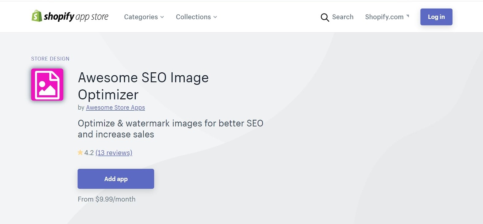Click the Awesome SEO Image Optimizer title

point(143,86)
